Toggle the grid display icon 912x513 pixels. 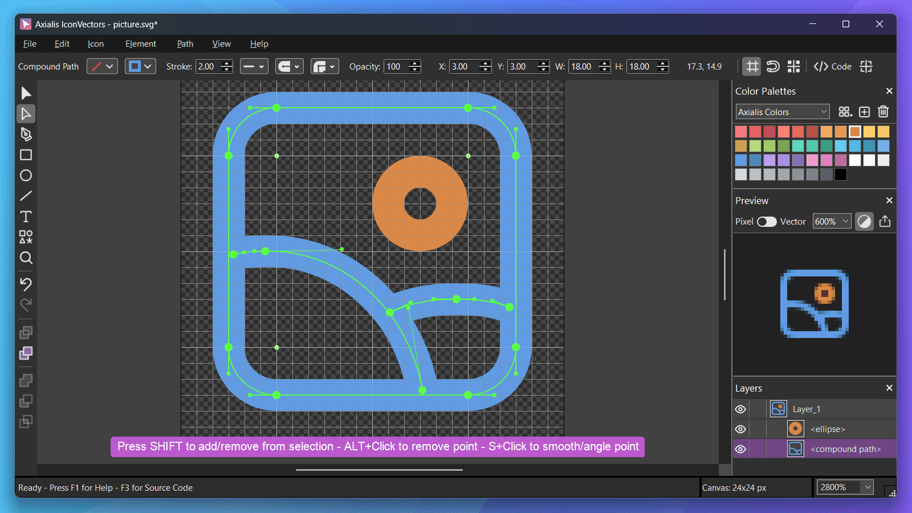click(x=752, y=66)
